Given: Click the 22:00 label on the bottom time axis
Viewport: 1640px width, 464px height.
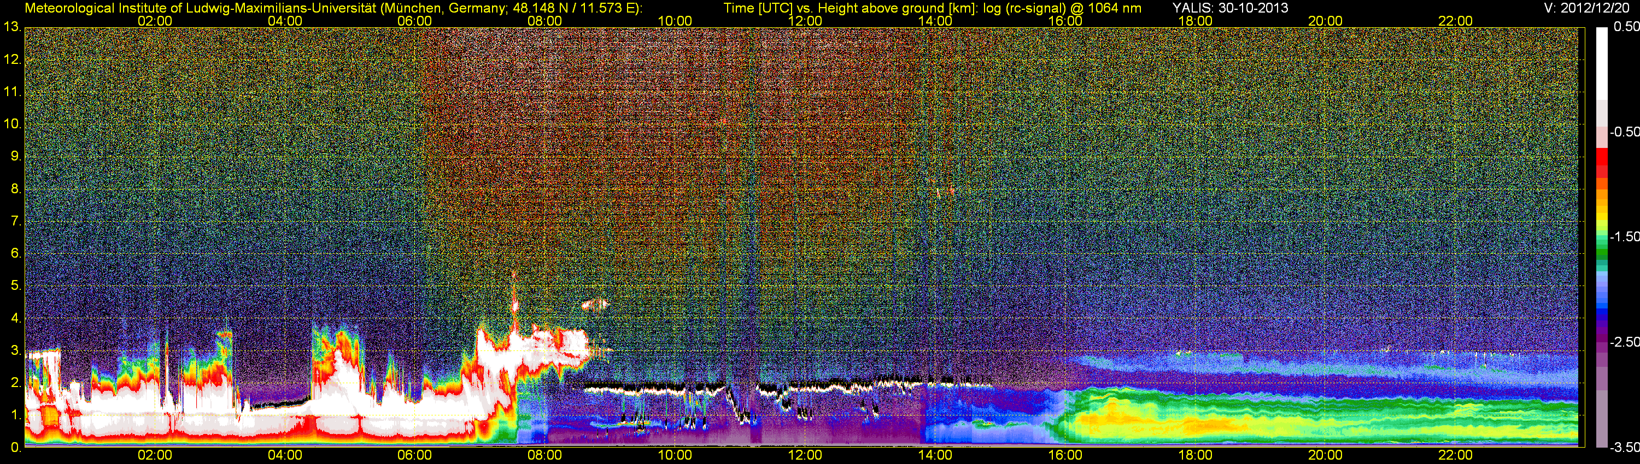Looking at the screenshot, I should point(1455,455).
